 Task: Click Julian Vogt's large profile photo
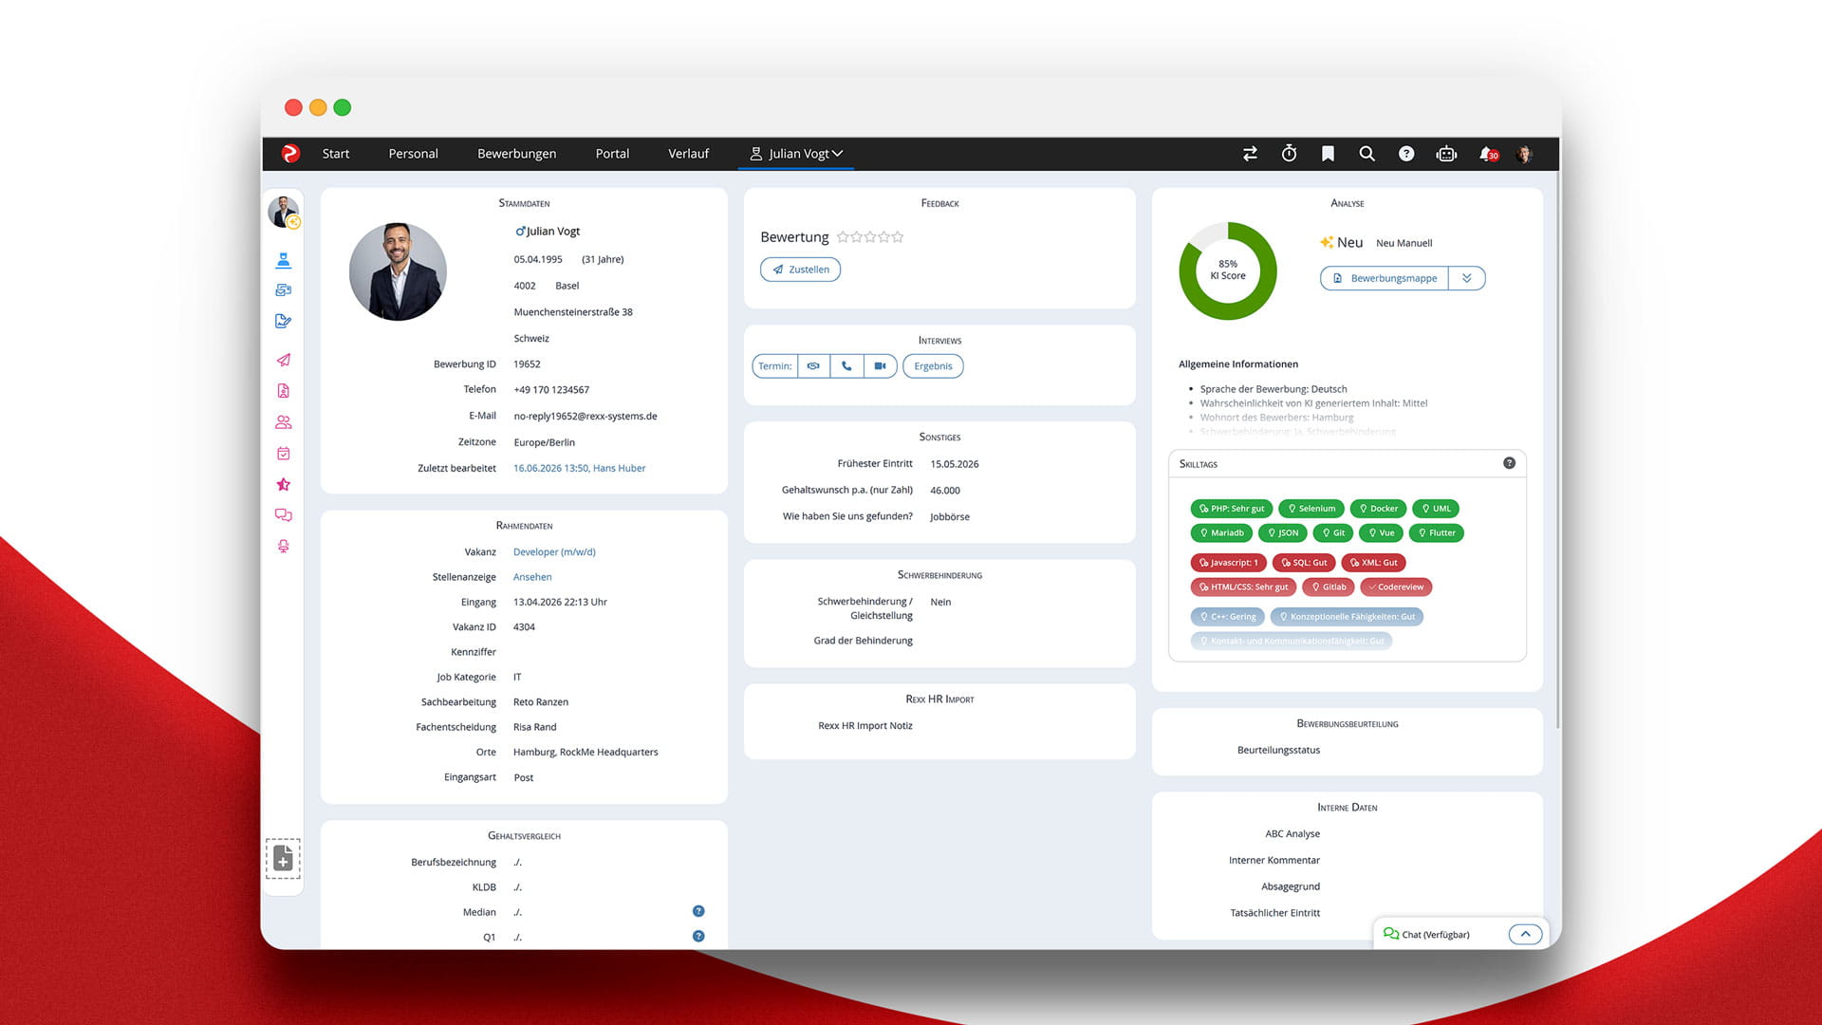(398, 271)
